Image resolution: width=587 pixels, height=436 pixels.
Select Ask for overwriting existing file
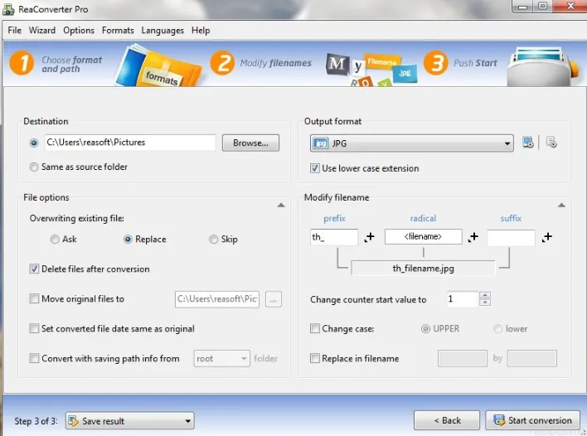point(55,240)
